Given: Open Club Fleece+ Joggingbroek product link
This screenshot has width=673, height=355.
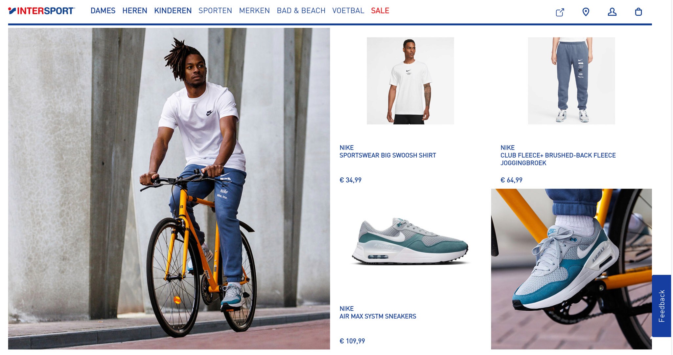Looking at the screenshot, I should (558, 159).
